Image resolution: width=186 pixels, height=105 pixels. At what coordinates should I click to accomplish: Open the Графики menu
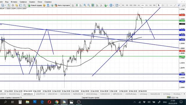click(23, 2)
